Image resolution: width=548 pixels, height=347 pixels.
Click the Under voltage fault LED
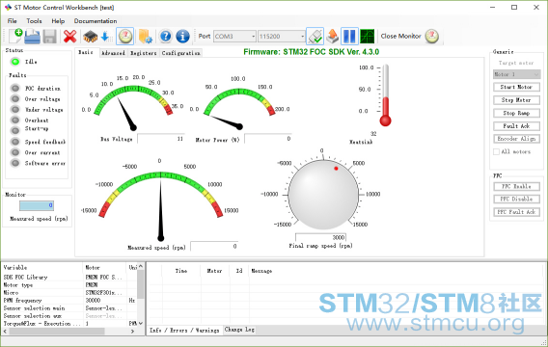pyautogui.click(x=15, y=109)
